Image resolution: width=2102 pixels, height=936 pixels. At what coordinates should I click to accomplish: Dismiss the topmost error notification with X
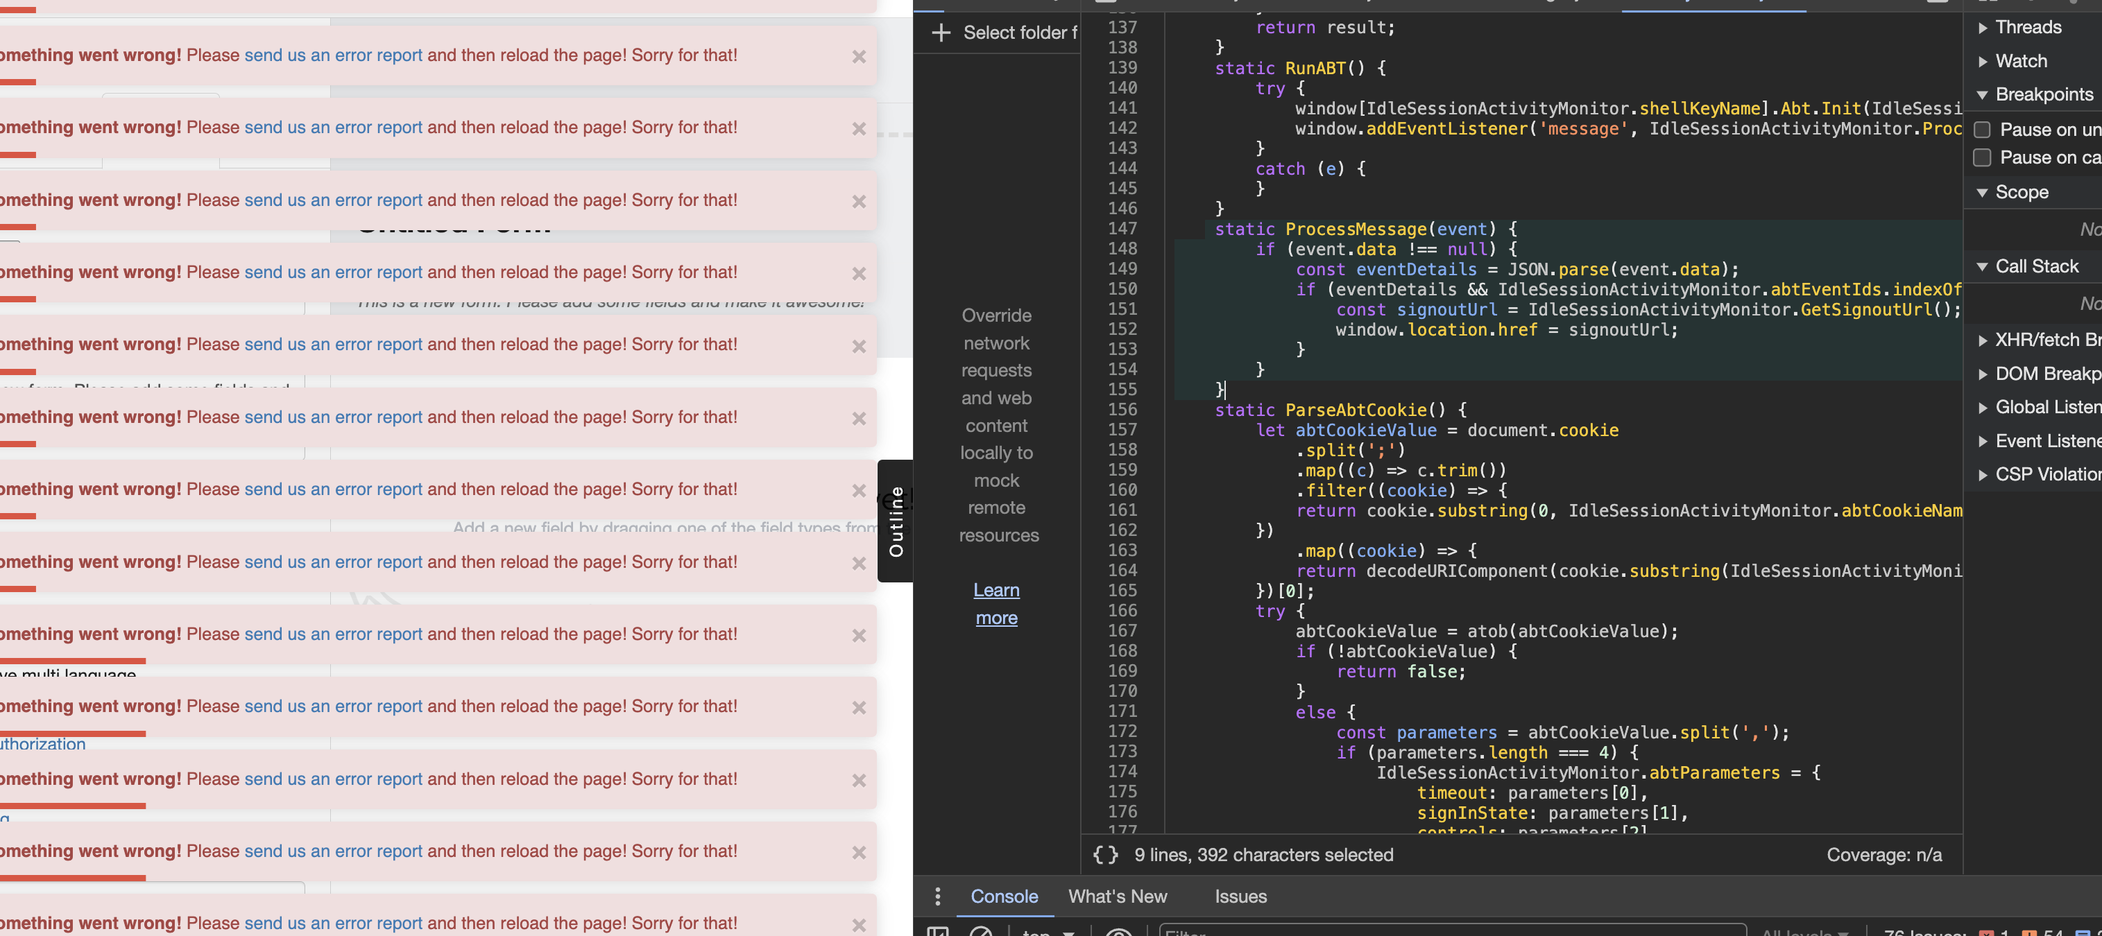[858, 56]
